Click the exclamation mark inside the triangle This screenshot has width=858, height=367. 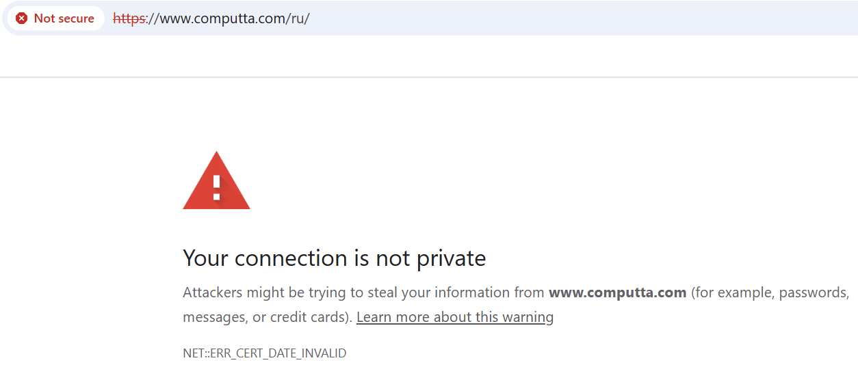coord(216,186)
